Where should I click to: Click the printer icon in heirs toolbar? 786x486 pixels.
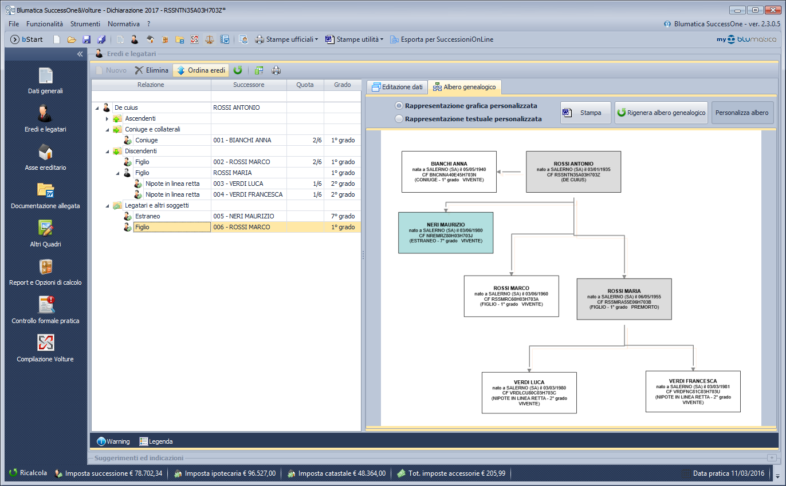[x=276, y=70]
